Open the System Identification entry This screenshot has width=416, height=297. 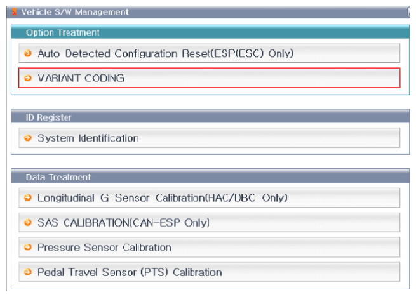(88, 138)
